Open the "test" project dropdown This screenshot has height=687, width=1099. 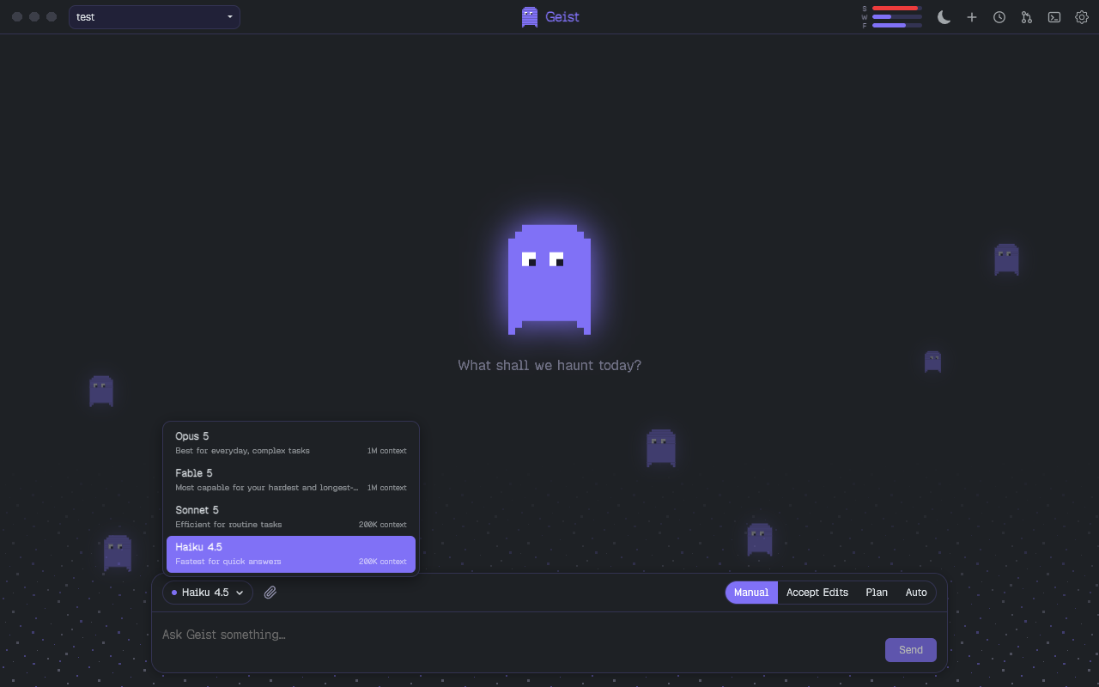click(x=155, y=17)
